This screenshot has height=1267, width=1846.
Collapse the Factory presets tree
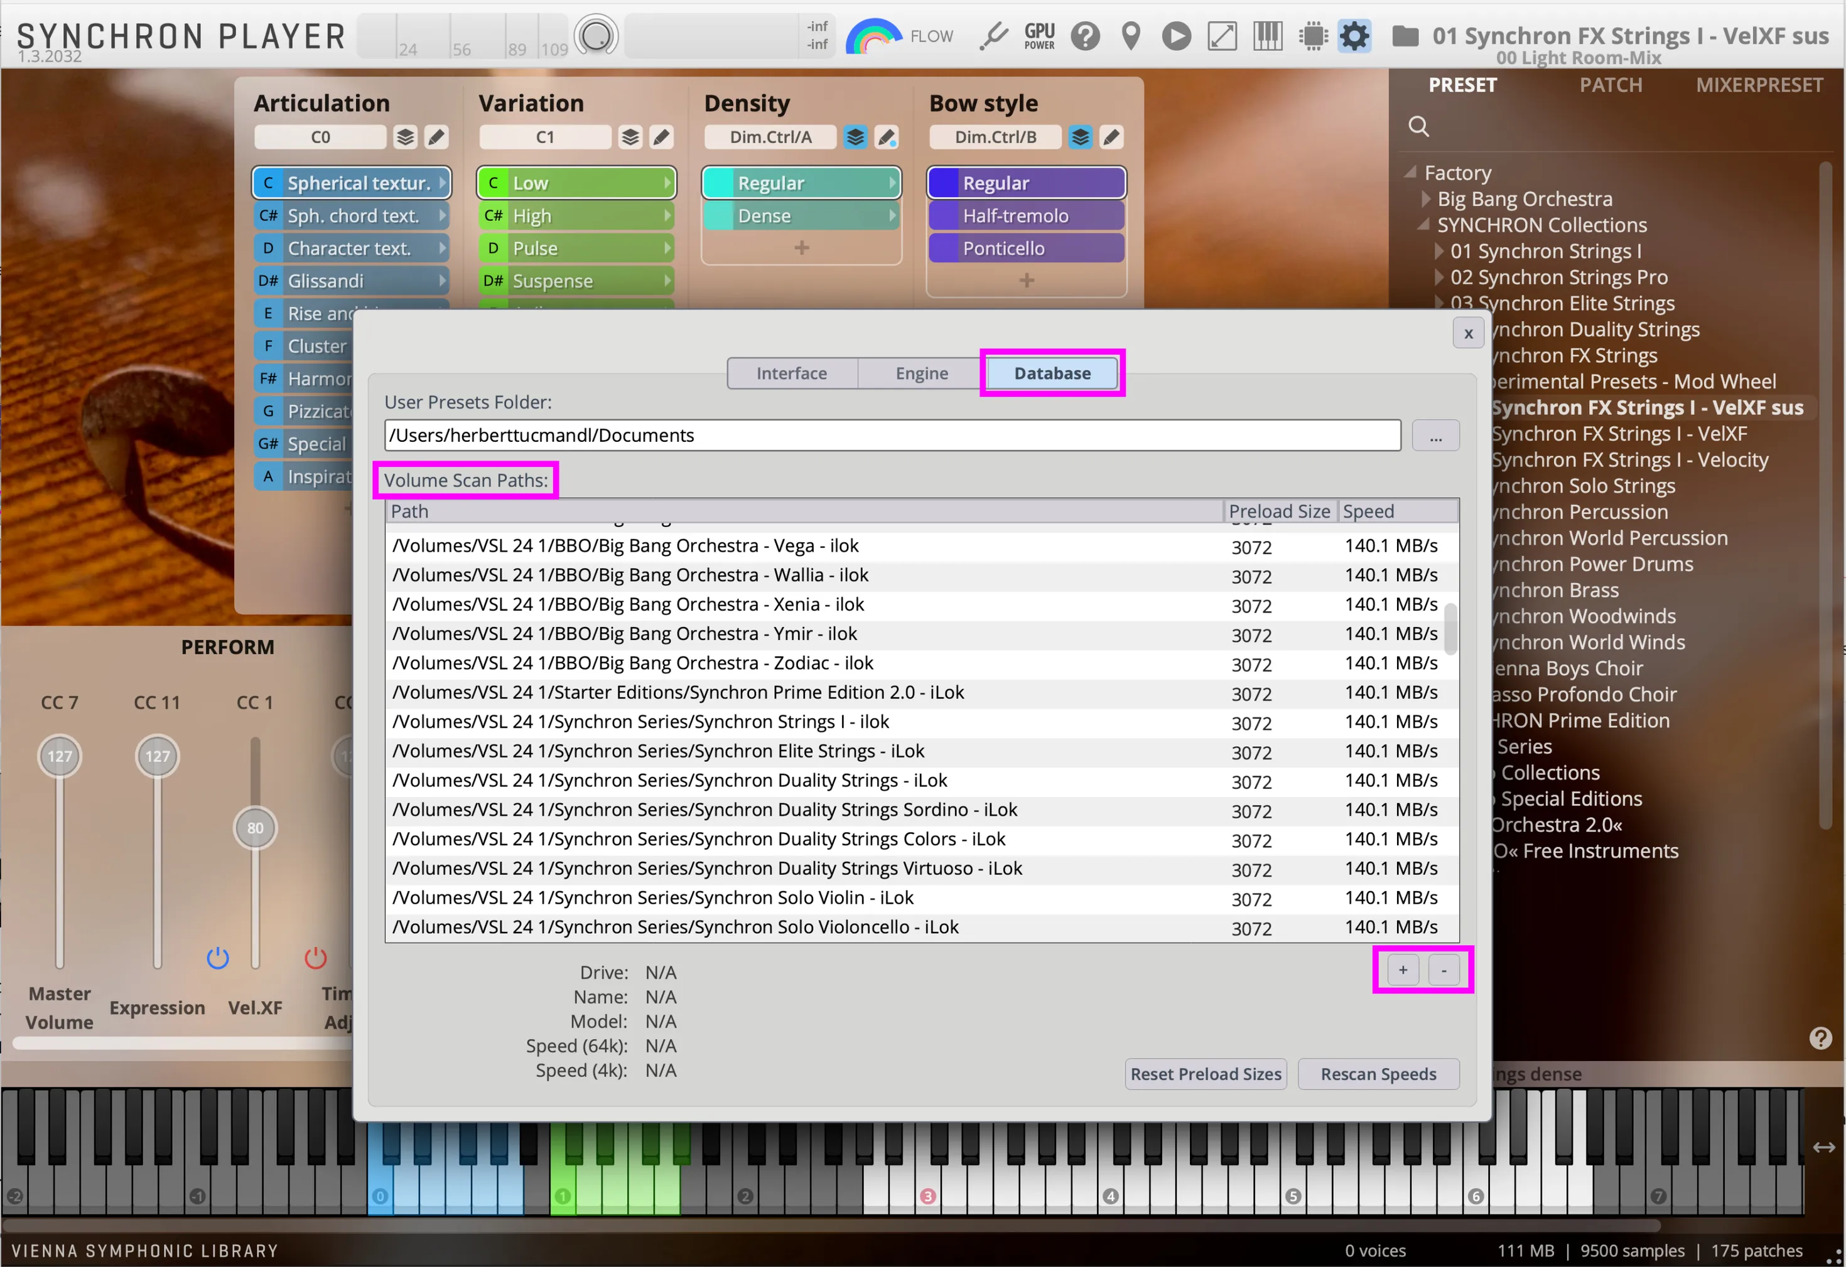coord(1411,173)
